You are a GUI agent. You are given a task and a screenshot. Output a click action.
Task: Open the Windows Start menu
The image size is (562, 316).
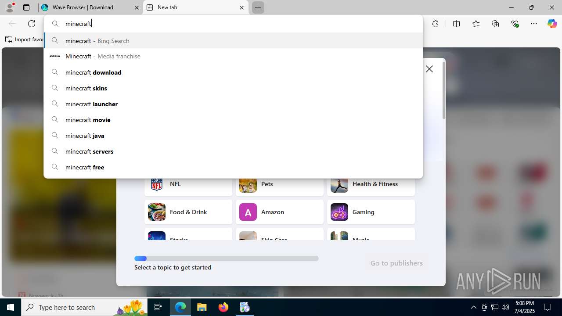(11, 307)
